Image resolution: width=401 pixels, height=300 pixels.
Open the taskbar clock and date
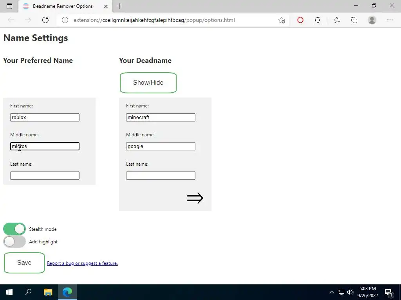click(367, 292)
